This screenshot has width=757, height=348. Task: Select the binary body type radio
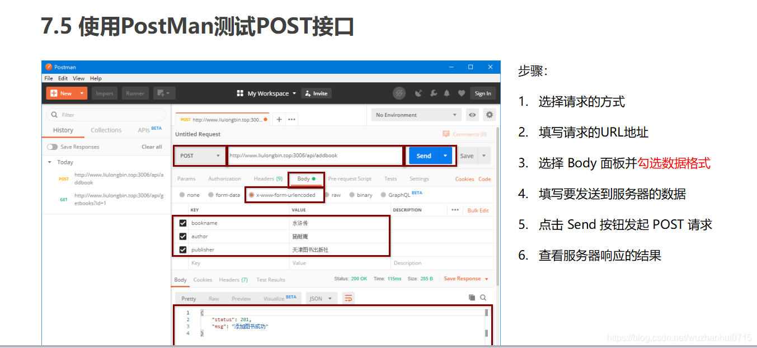tap(352, 195)
